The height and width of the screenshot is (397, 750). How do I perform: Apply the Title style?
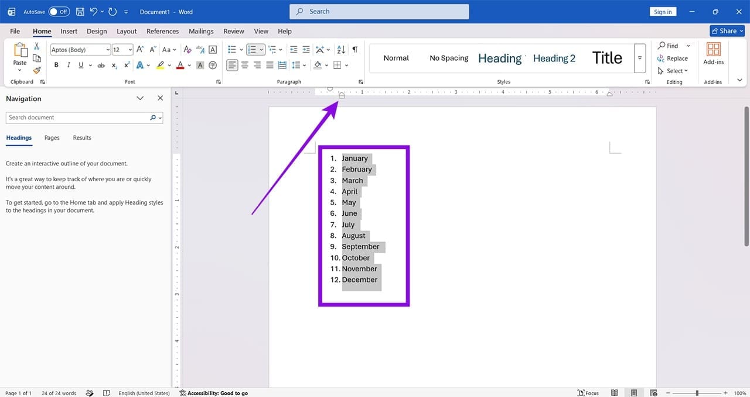click(x=607, y=58)
